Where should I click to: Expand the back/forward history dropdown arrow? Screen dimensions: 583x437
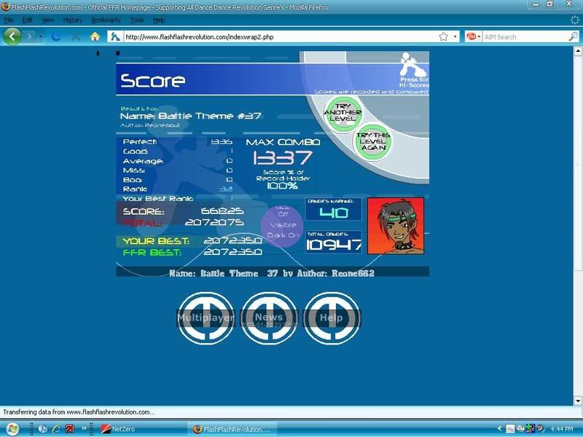(x=41, y=36)
